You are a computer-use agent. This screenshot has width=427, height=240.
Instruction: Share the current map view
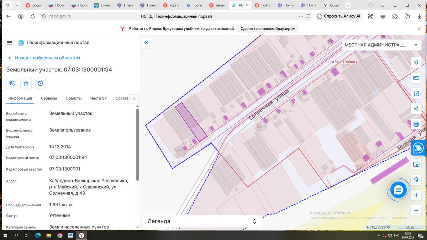click(416, 109)
